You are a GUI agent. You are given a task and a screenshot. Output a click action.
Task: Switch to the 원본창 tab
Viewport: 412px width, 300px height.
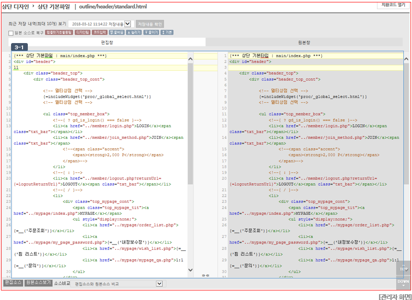[x=304, y=42]
